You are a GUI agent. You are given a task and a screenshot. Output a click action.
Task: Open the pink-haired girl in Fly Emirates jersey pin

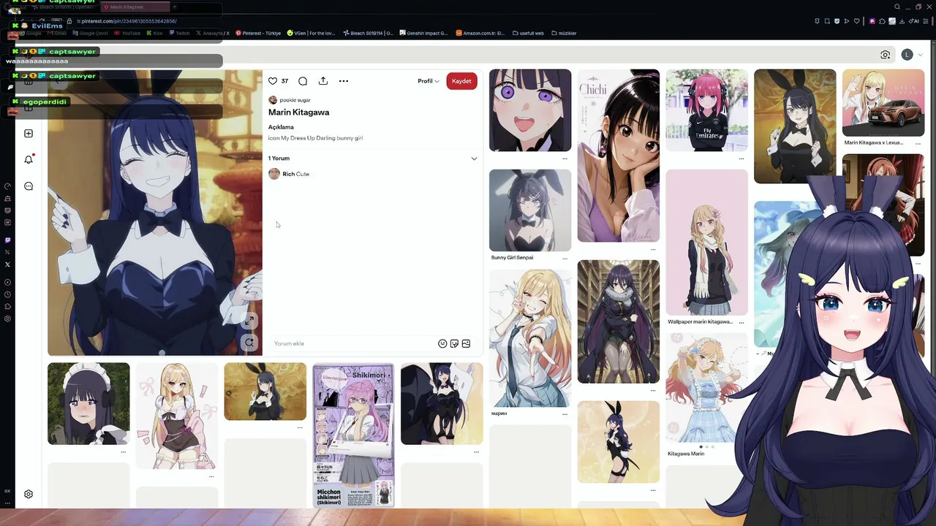coord(707,110)
